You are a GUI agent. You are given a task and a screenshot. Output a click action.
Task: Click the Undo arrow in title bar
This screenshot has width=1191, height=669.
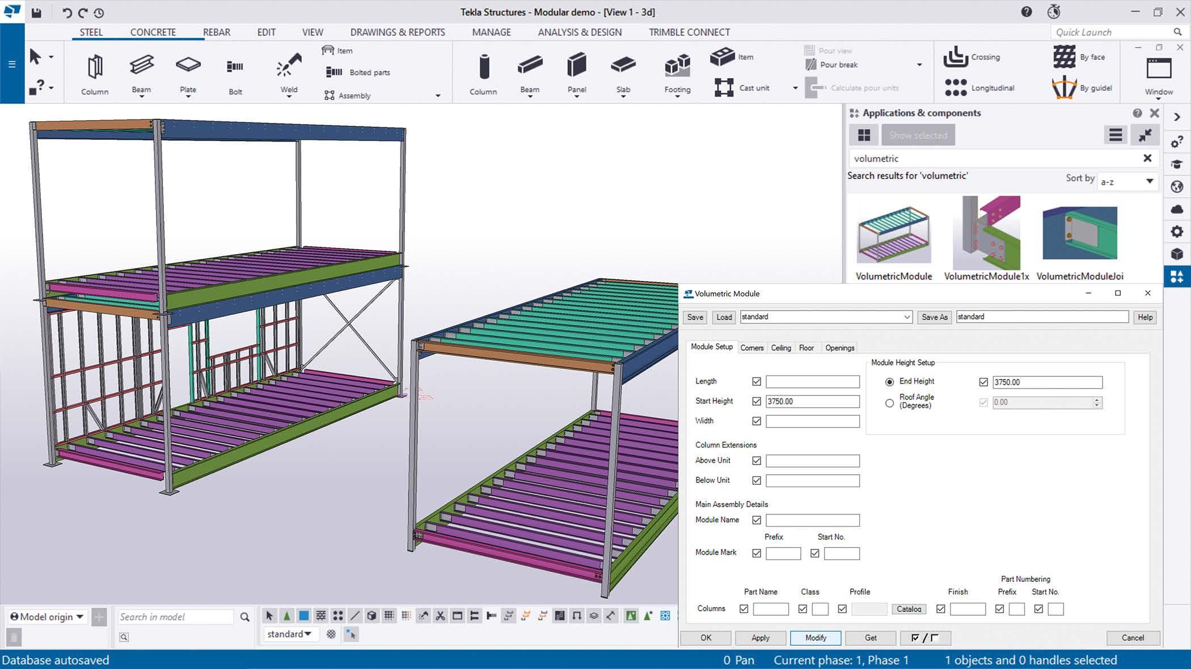pos(67,12)
